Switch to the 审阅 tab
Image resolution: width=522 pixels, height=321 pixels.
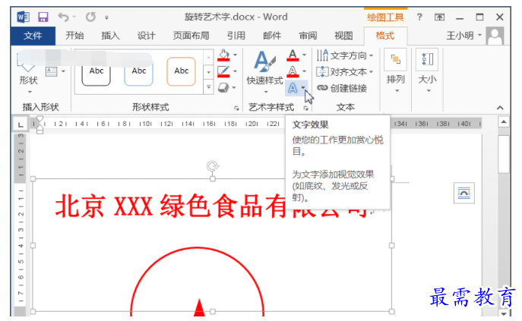click(308, 36)
